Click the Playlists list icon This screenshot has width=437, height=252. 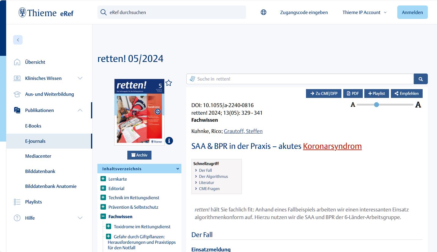click(x=17, y=202)
